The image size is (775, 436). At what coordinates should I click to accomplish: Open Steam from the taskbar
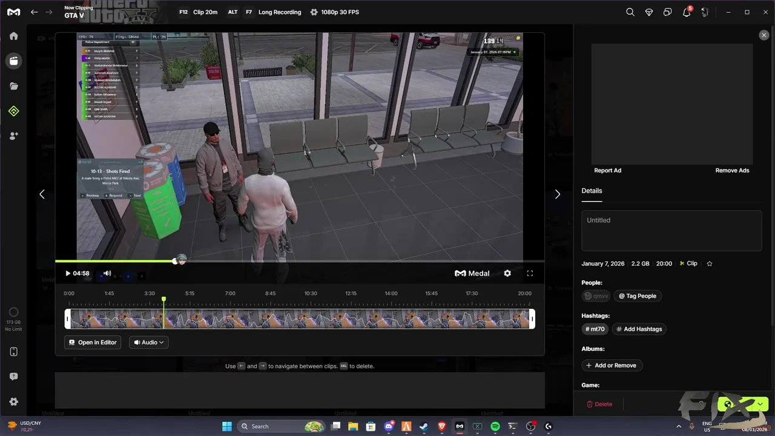pos(424,426)
